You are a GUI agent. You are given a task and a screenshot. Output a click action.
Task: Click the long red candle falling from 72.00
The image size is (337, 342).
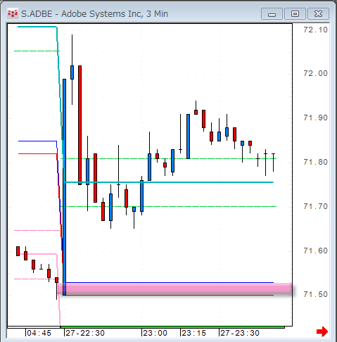[80, 125]
